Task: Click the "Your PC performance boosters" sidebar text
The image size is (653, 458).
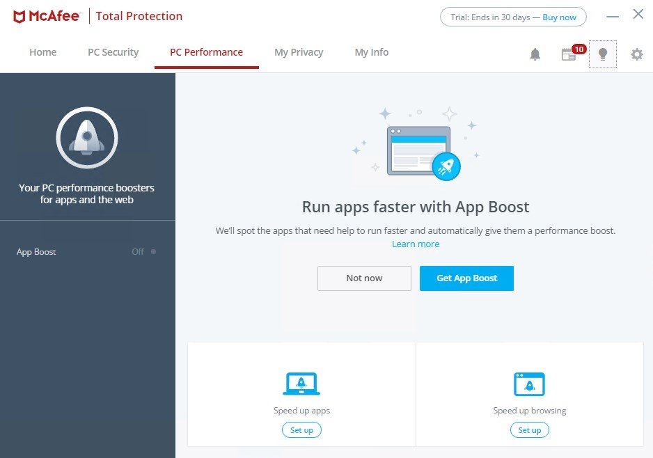Action: [x=86, y=194]
